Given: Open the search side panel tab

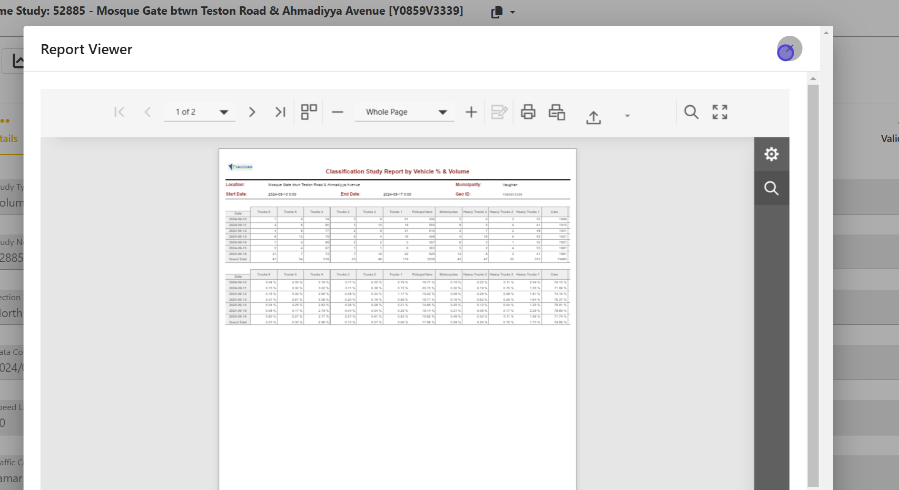Looking at the screenshot, I should tap(771, 188).
